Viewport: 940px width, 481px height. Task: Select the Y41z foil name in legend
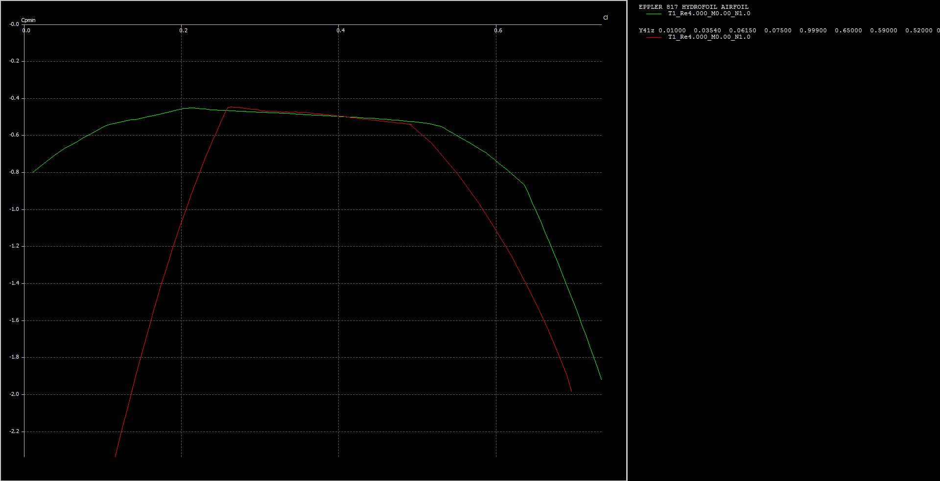tap(646, 30)
